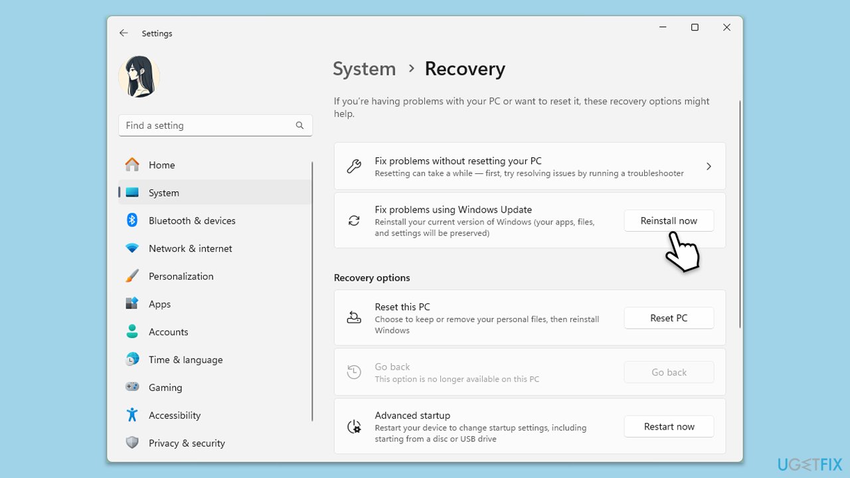Image resolution: width=850 pixels, height=478 pixels.
Task: Click inside the Find a setting field
Action: [x=199, y=125]
